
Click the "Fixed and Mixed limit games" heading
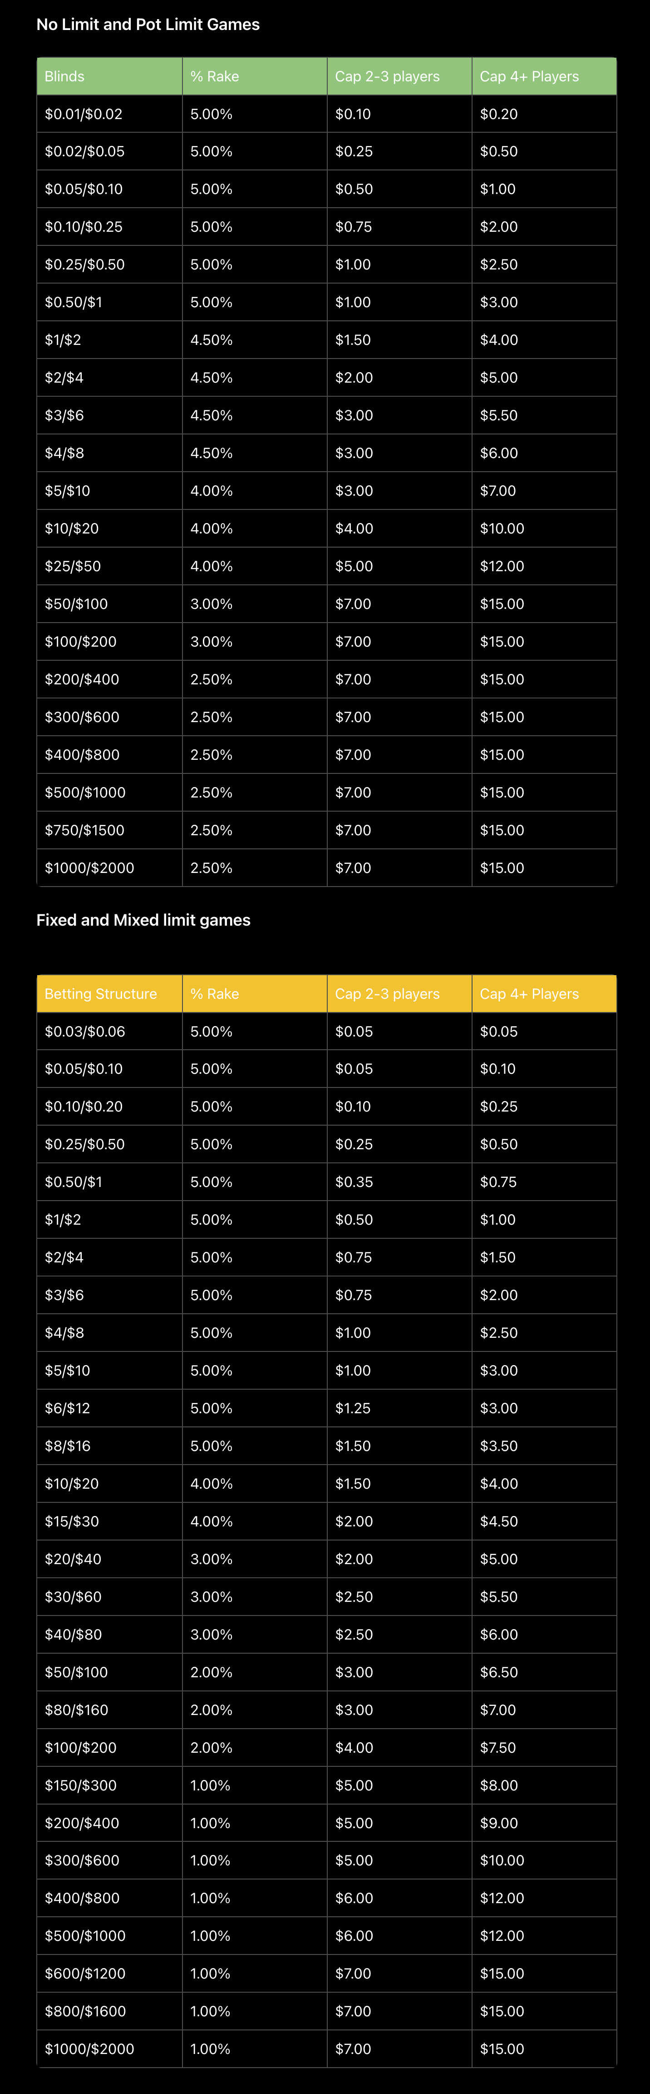pos(143,920)
